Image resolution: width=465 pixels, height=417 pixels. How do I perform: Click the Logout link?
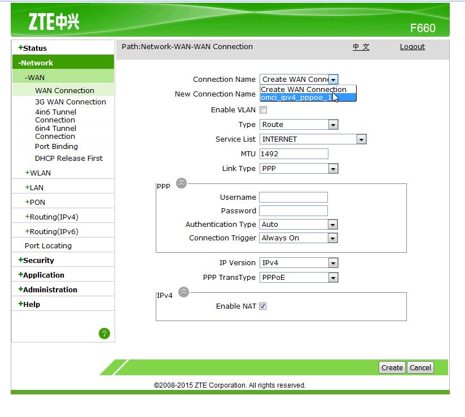(x=412, y=47)
